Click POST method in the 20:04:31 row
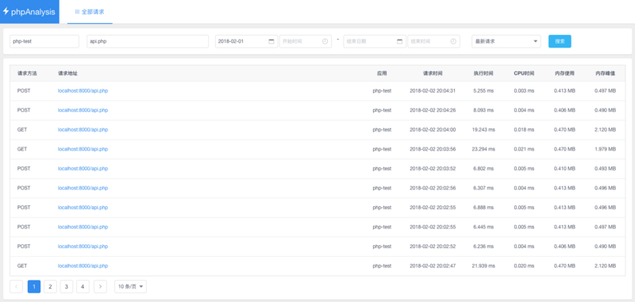Viewport: 635px width, 302px height. click(24, 91)
